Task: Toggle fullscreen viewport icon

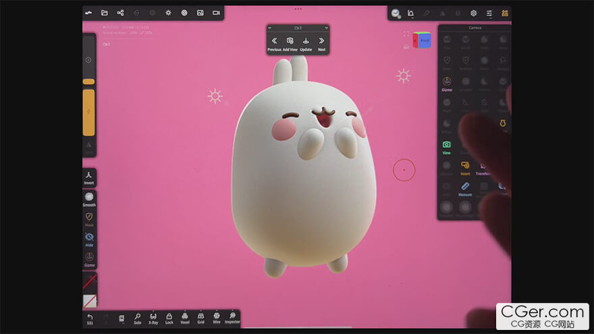Action: pos(406,34)
